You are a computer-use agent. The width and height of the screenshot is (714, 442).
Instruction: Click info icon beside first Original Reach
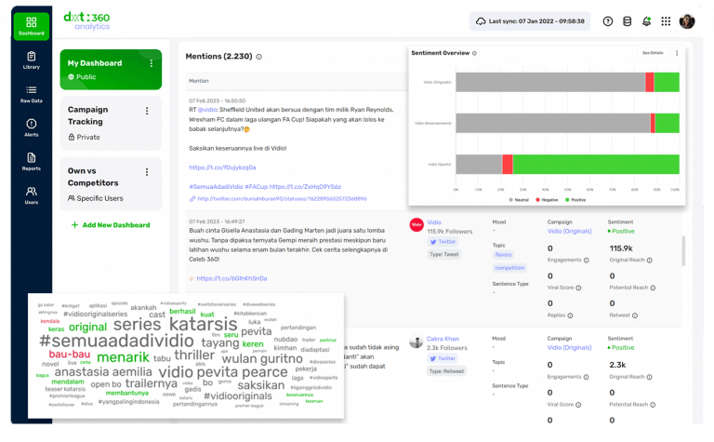tap(649, 261)
